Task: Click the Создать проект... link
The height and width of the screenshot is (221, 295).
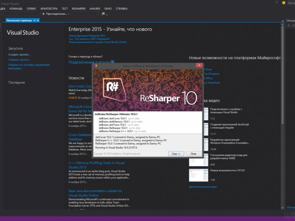Action: (19, 55)
